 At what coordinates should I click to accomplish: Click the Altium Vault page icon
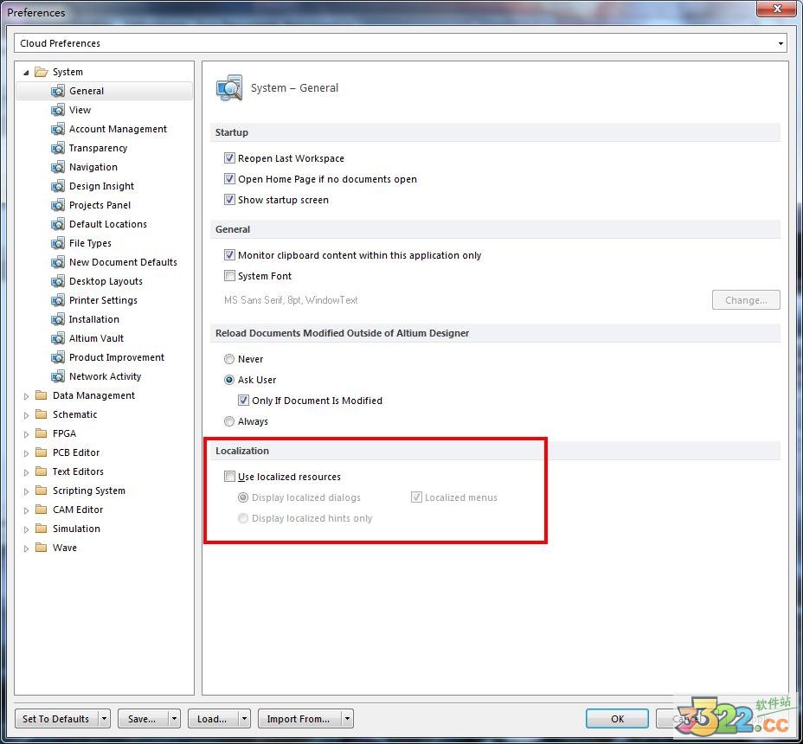click(x=58, y=338)
